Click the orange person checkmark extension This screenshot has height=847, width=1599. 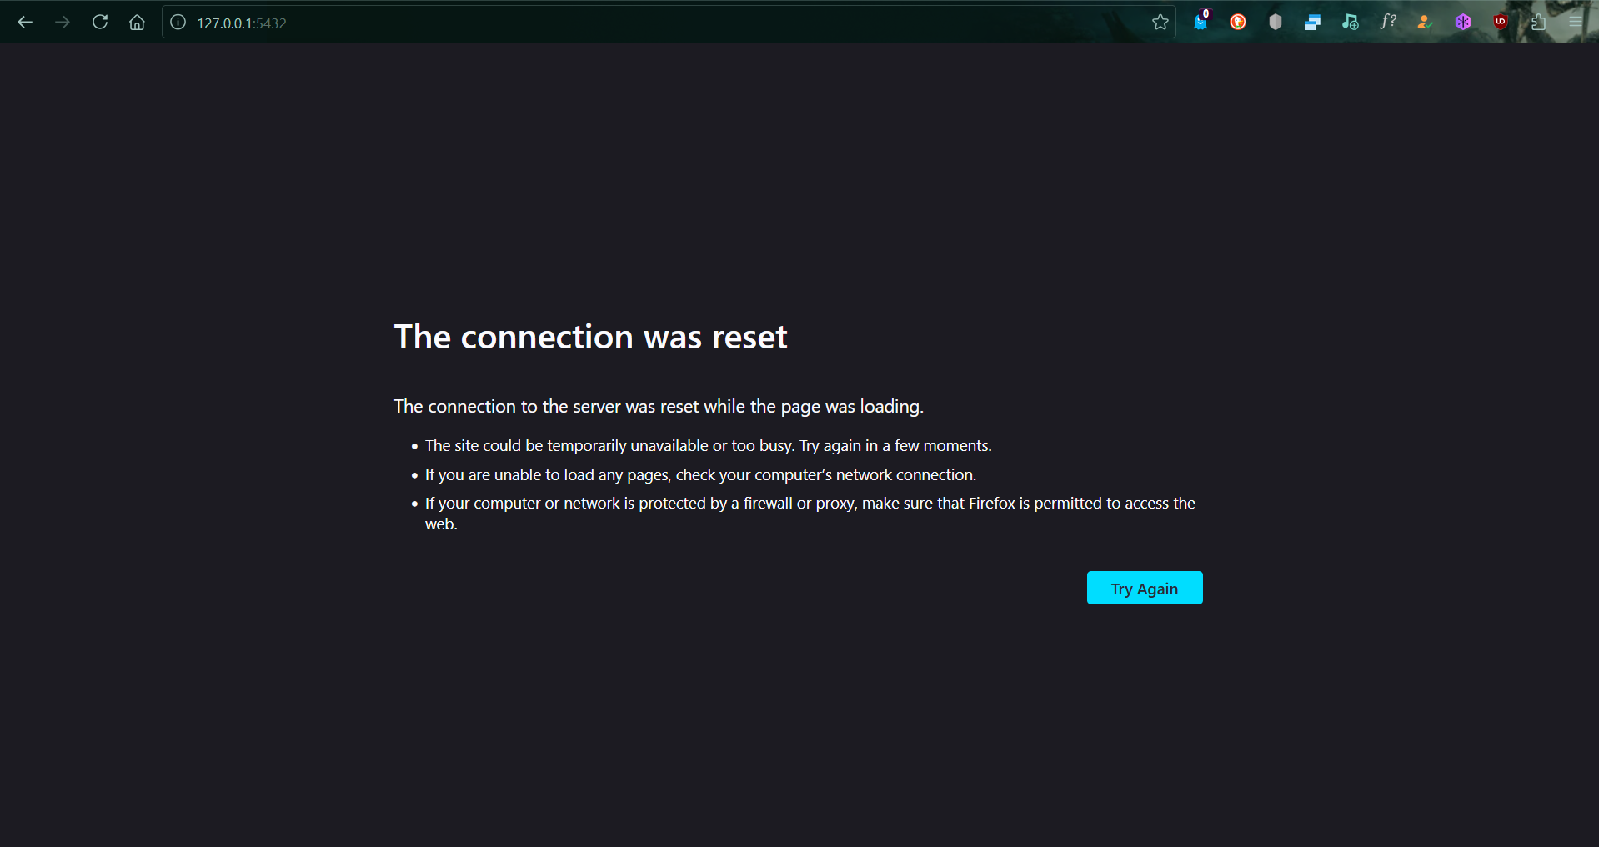[x=1425, y=23]
